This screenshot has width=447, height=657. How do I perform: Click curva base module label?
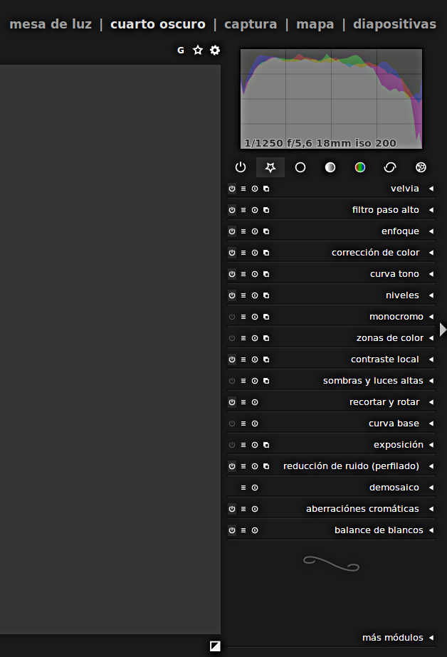tap(394, 424)
